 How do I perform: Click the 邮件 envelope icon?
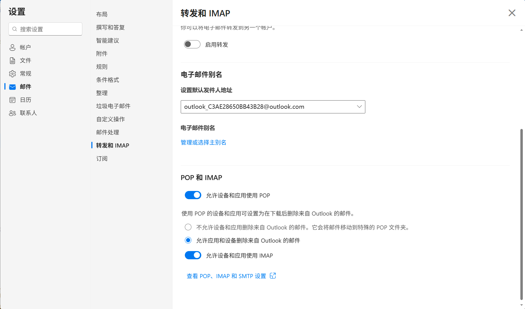point(12,87)
